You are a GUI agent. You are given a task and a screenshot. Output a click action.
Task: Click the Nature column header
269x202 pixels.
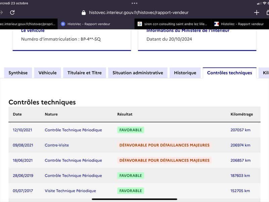coord(51,114)
